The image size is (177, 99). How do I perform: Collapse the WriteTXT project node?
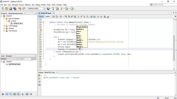(2, 16)
